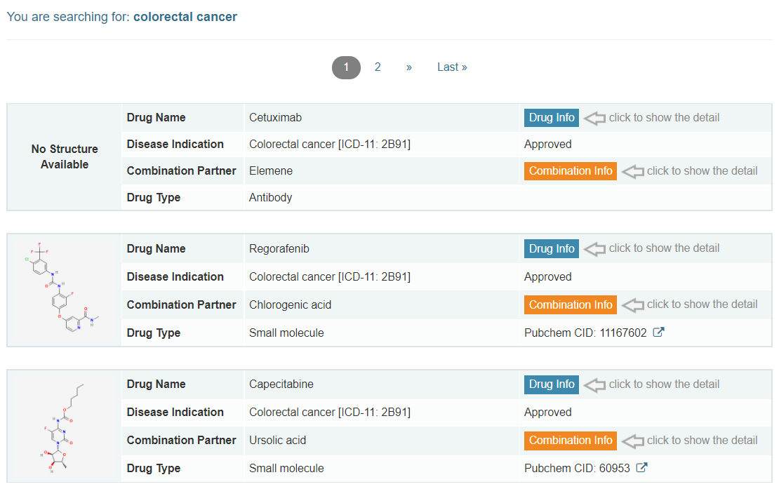Go to results page 2
The height and width of the screenshot is (489, 779).
point(378,67)
